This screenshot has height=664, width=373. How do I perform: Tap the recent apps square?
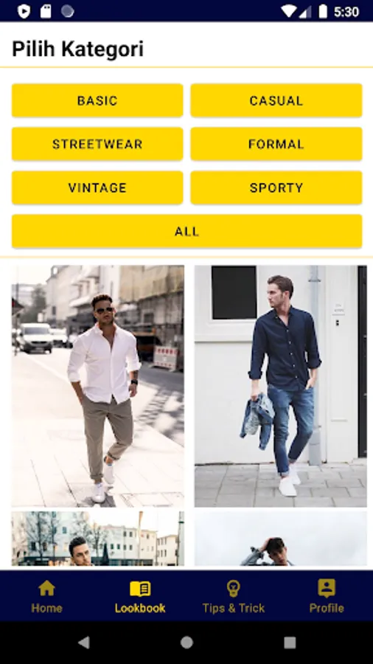click(x=290, y=643)
